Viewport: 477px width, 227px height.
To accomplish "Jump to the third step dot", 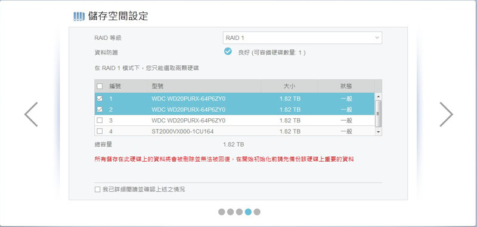I will coord(239,212).
